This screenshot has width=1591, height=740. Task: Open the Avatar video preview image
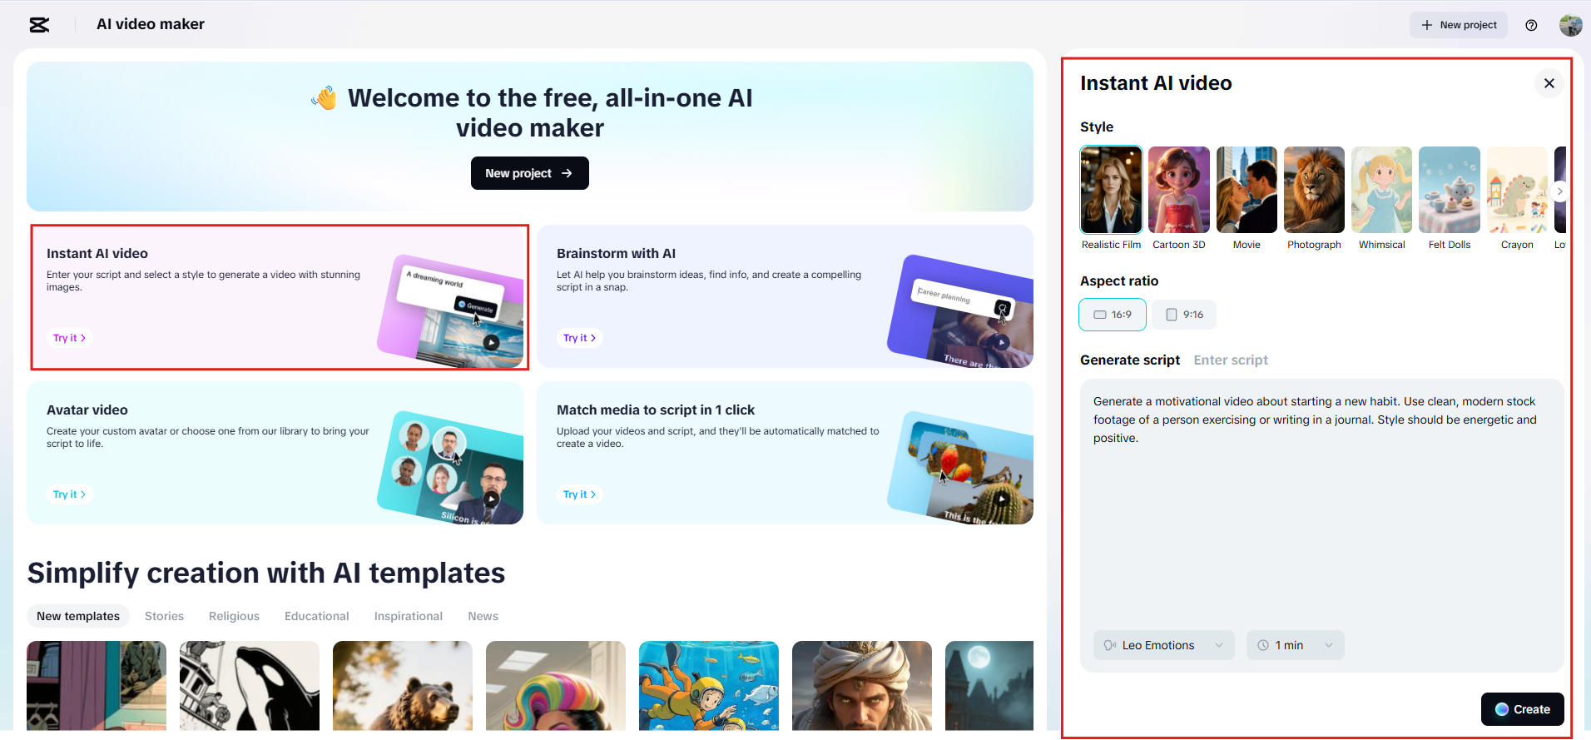[451, 468]
